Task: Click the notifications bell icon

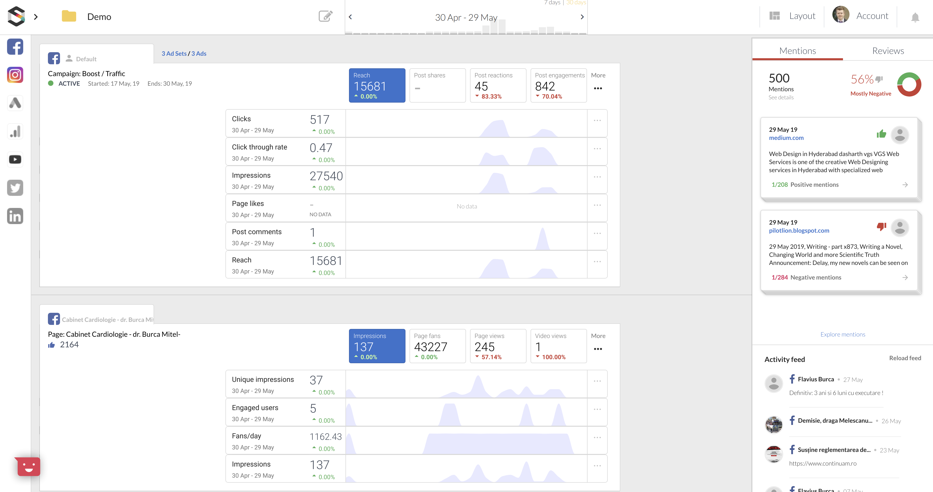Action: [x=915, y=17]
